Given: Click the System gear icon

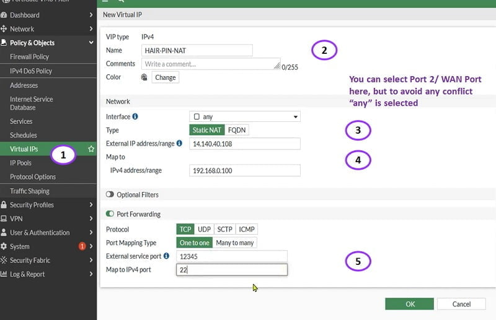Looking at the screenshot, I should [x=4, y=246].
